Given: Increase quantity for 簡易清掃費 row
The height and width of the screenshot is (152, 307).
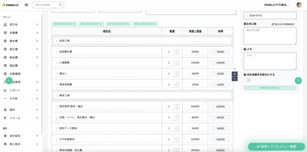Looking at the screenshot, I should click(x=177, y=83).
